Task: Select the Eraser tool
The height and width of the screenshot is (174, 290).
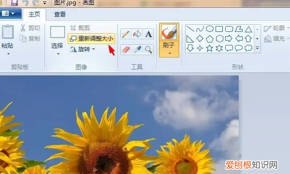Action: (126, 50)
